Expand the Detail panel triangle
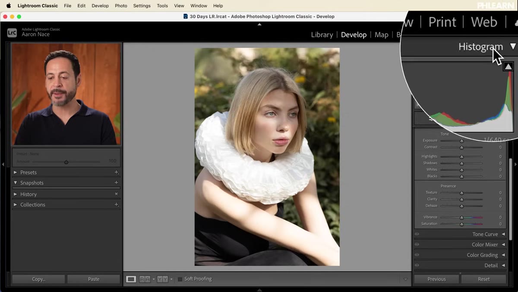 click(503, 265)
